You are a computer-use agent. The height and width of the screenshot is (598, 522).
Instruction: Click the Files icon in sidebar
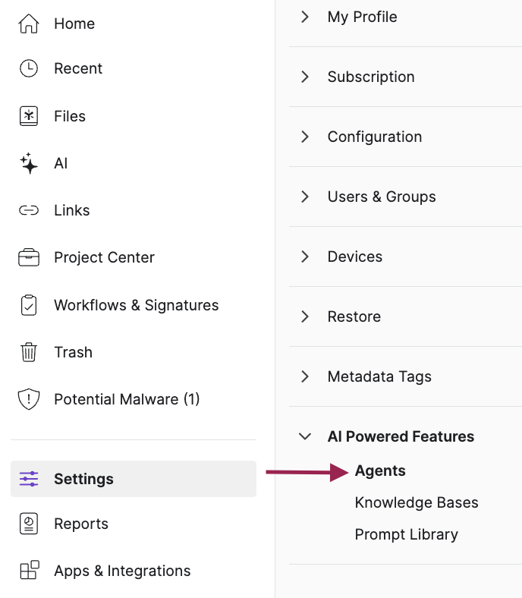coord(29,116)
